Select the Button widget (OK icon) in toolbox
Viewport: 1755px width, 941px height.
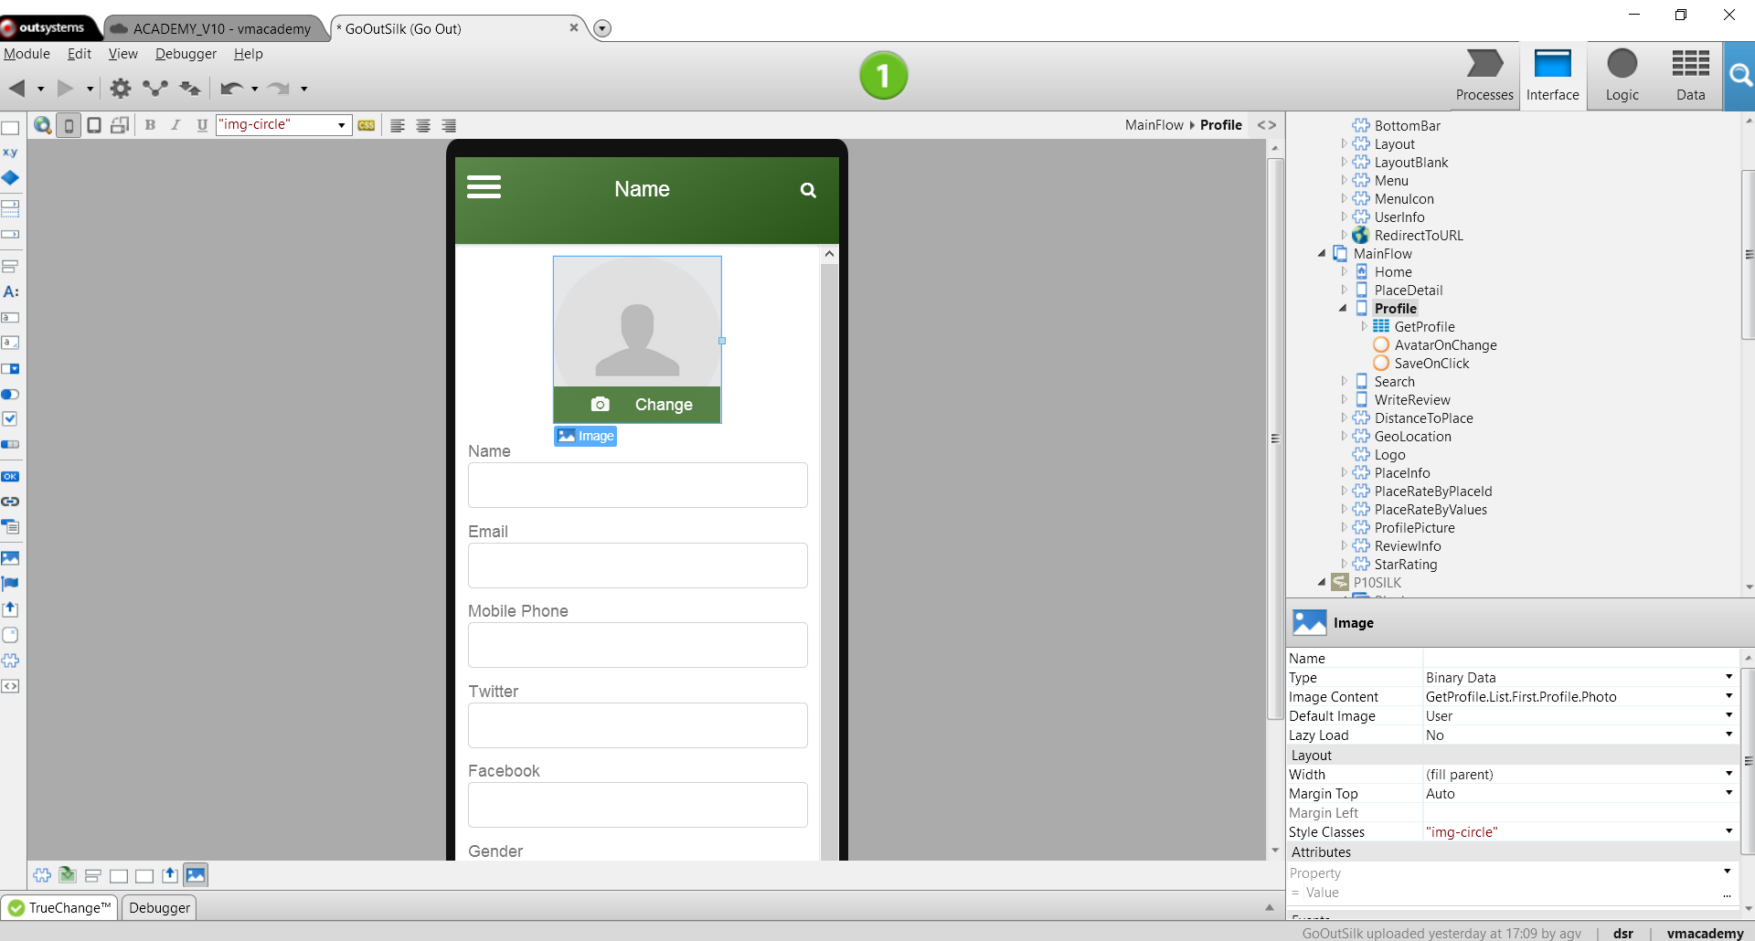pyautogui.click(x=11, y=476)
